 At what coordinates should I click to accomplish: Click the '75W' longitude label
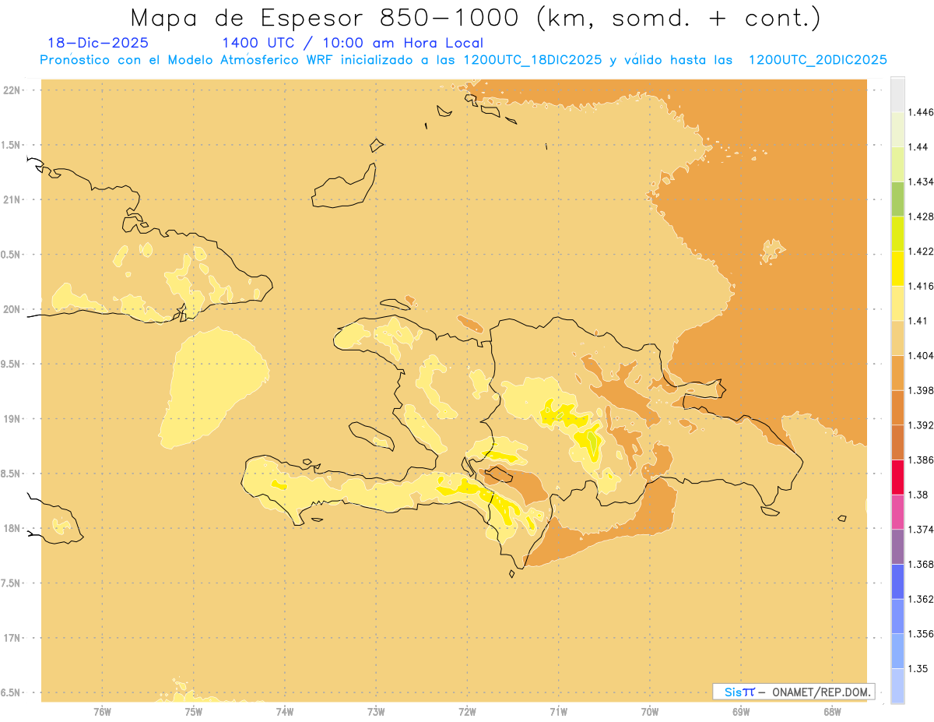click(x=194, y=712)
